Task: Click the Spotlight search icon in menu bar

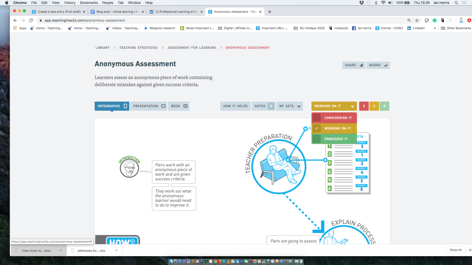Action: coord(456,3)
